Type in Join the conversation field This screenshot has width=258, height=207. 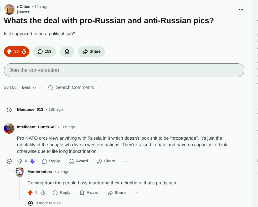pos(124,70)
